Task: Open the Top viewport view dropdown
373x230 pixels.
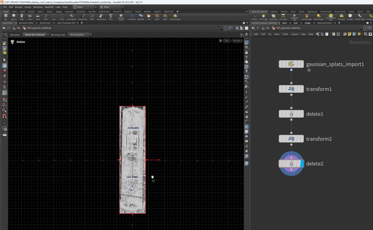Action: click(227, 41)
